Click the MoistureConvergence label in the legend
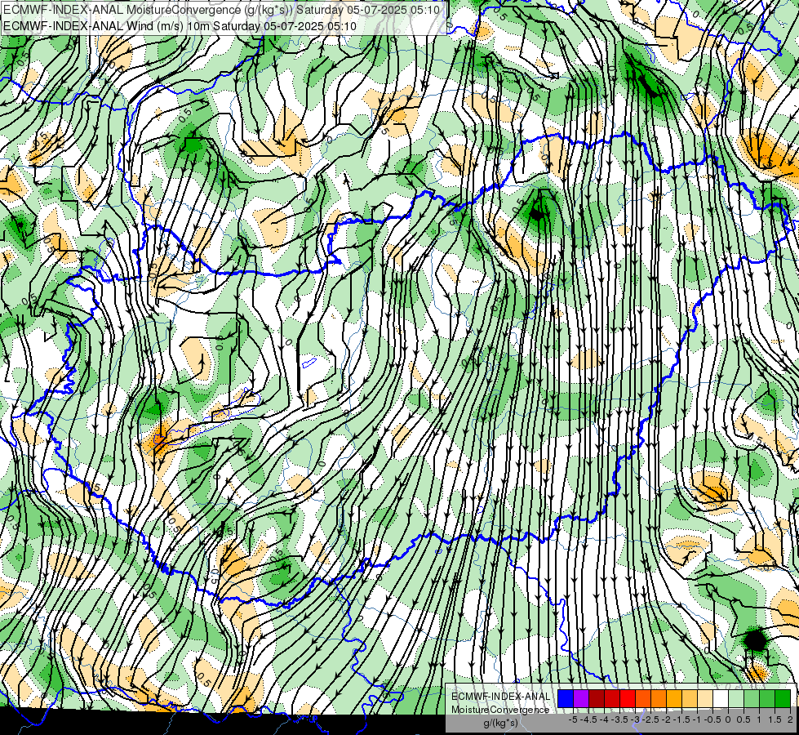The width and height of the screenshot is (799, 735). pyautogui.click(x=500, y=710)
